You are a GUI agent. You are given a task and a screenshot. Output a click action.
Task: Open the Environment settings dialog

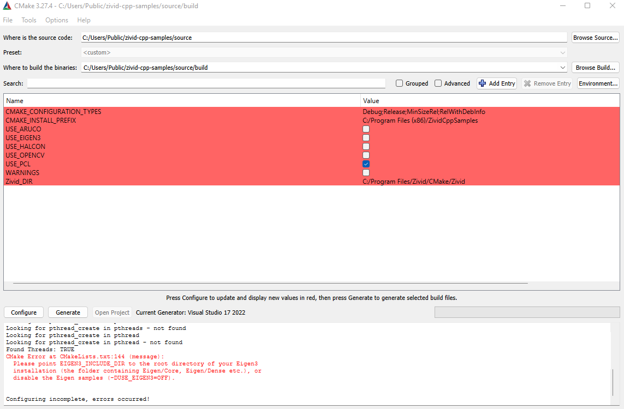pyautogui.click(x=598, y=83)
